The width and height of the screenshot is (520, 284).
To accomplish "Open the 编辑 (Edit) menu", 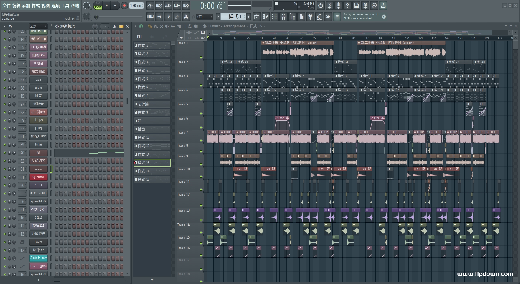I will [x=16, y=5].
